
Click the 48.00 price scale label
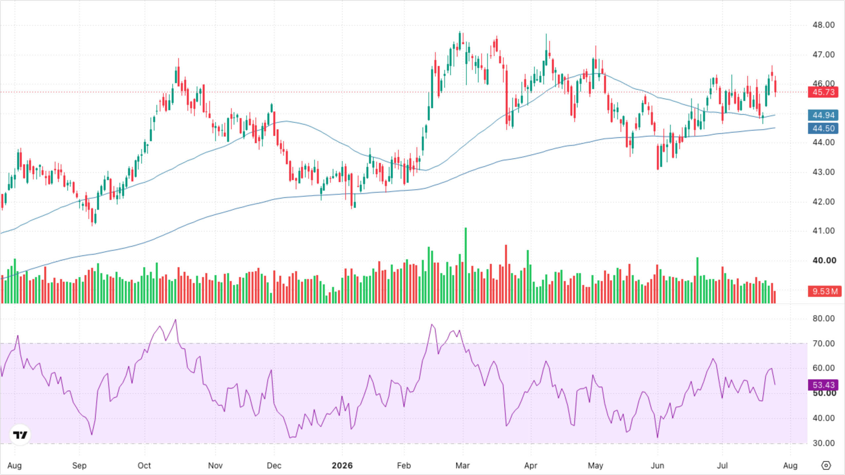click(824, 25)
